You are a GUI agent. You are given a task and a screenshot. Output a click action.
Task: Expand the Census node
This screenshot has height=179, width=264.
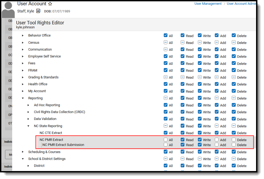[x=23, y=43]
